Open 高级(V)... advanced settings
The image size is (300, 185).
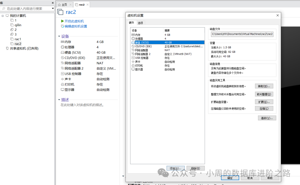click(267, 118)
